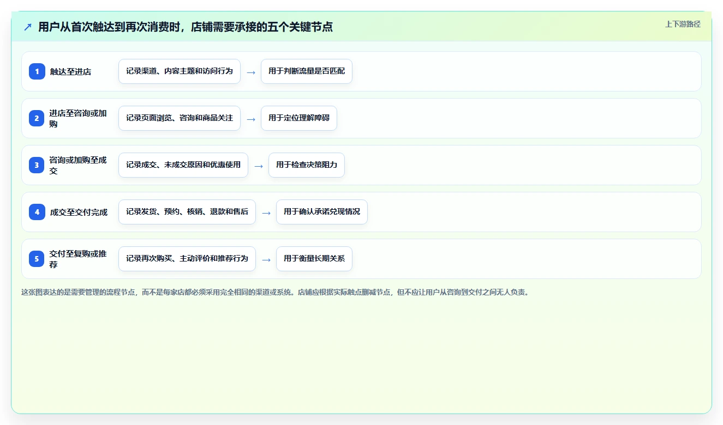Click the arrow before 用于确认承诺兑现情况
Image resolution: width=723 pixels, height=425 pixels.
266,212
